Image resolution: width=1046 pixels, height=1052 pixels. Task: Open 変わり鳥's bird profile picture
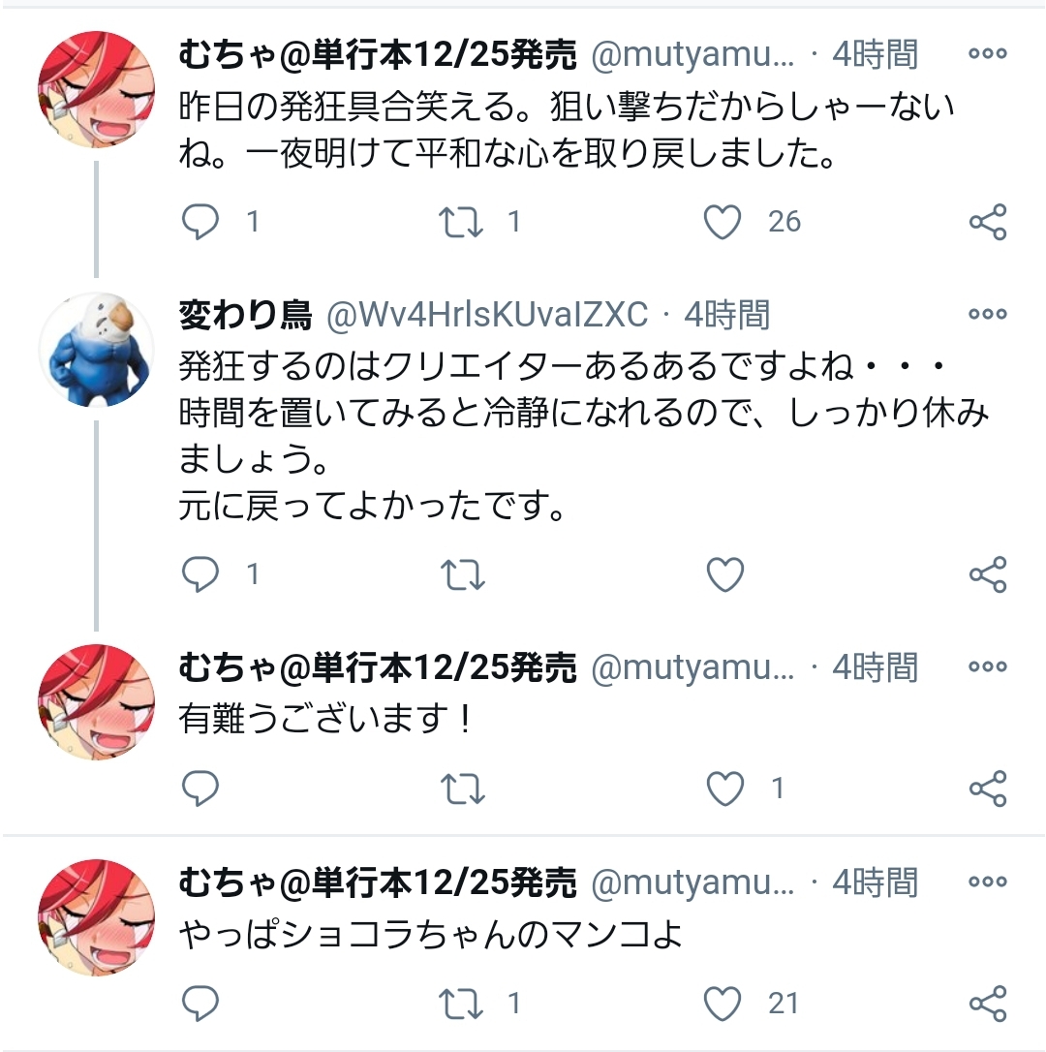click(97, 350)
